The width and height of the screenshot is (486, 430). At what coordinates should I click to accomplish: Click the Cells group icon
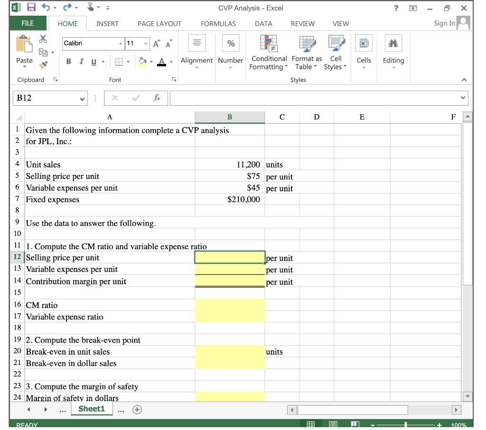(x=364, y=43)
